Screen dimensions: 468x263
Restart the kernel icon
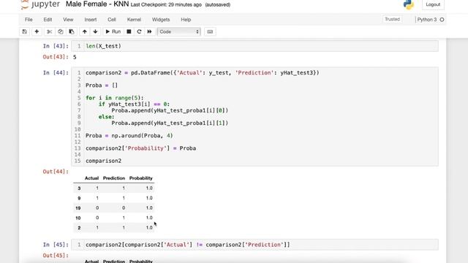[139, 31]
